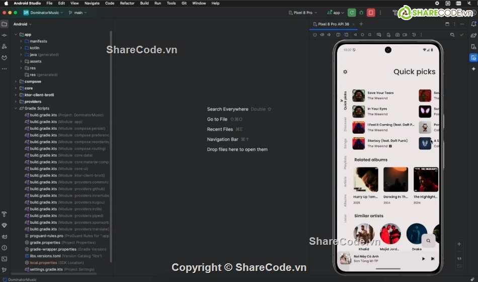
Task: Expand the compose module
Action: pos(16,81)
